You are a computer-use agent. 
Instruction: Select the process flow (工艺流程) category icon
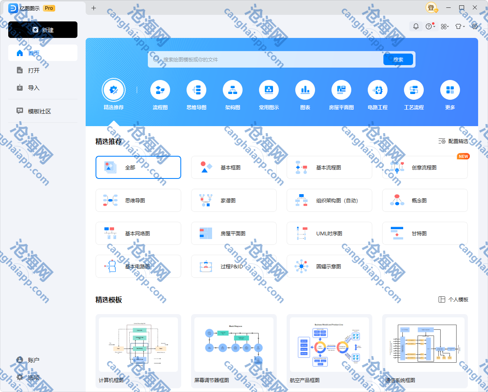(414, 90)
